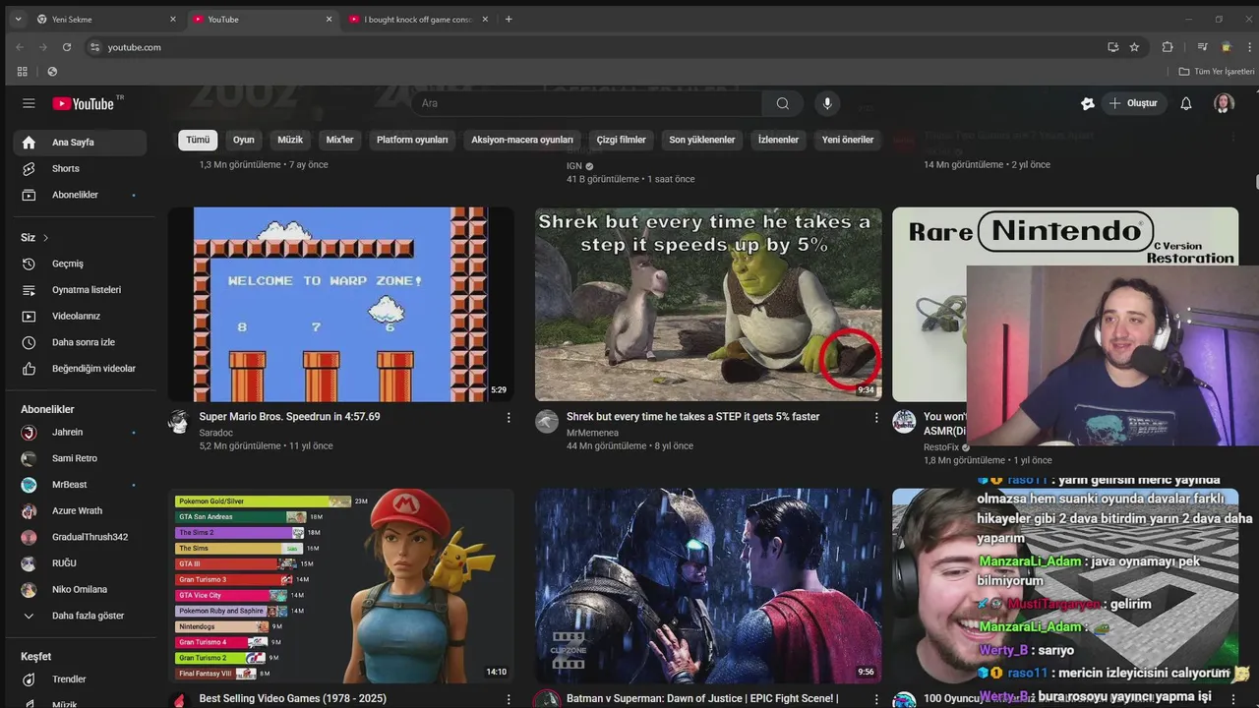Open Oynatma listeleri playlists

80,290
